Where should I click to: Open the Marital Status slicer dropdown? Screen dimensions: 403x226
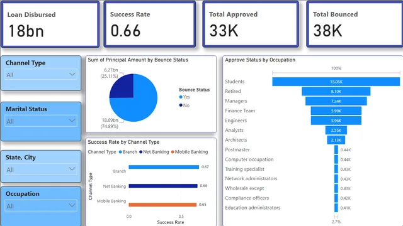(41, 121)
